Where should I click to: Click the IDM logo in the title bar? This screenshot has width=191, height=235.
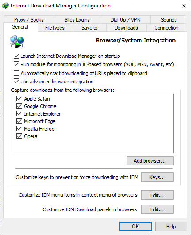tap(5, 6)
